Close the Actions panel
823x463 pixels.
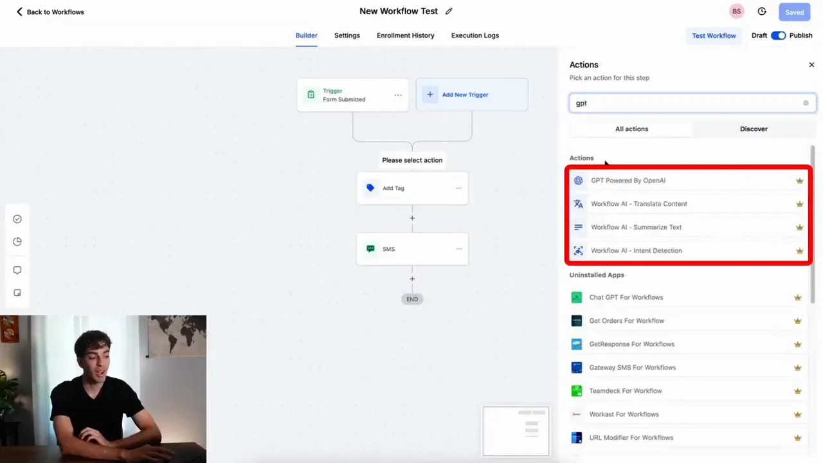[x=811, y=65]
